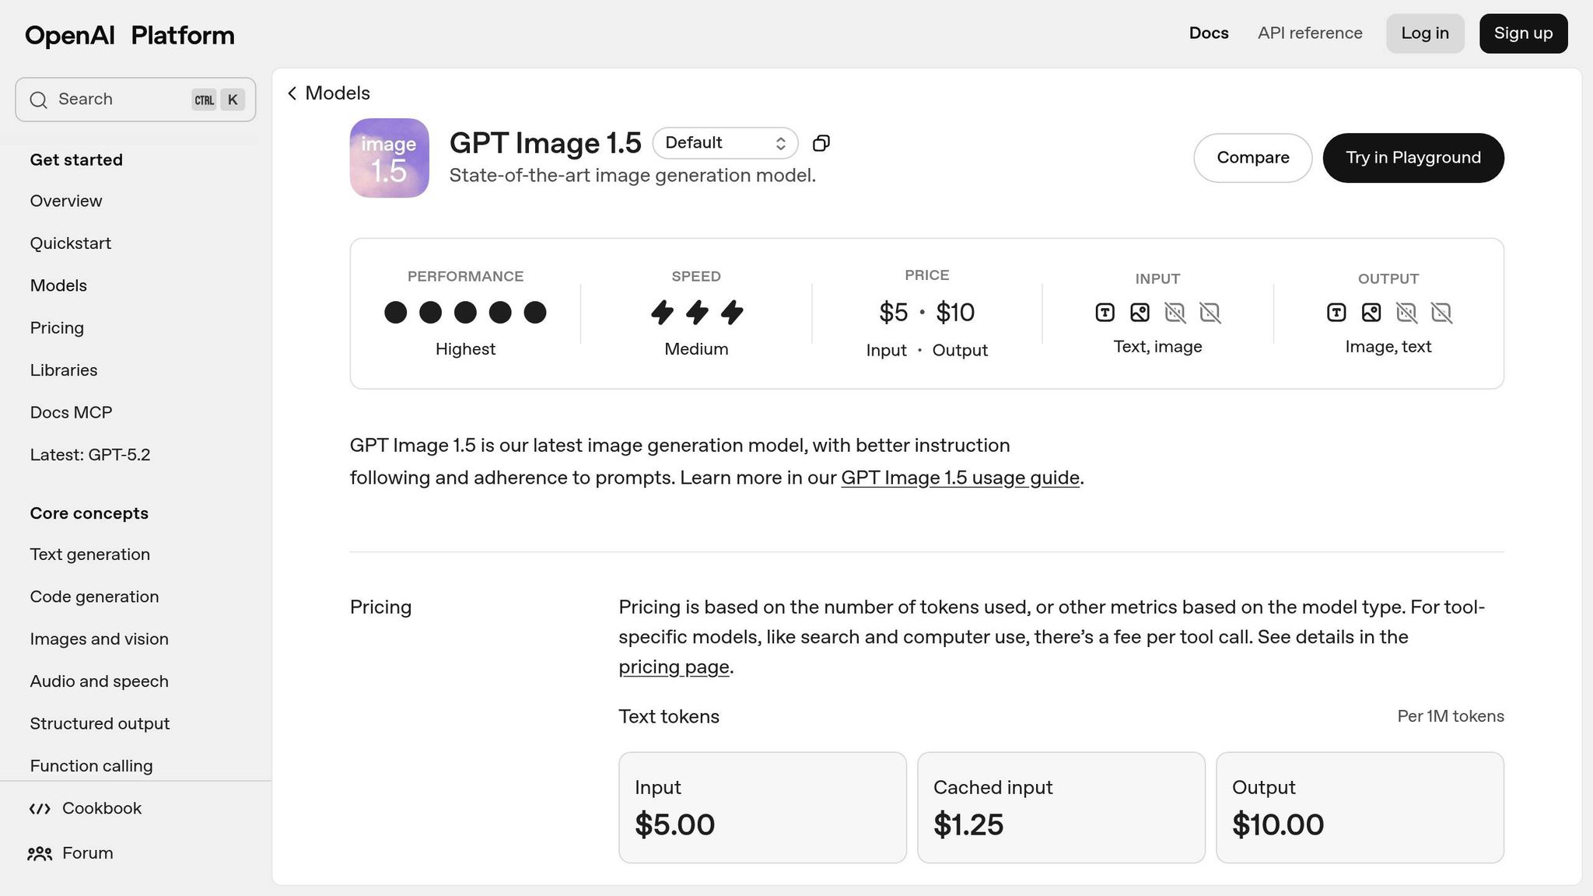Click the image icon under INPUT
1593x896 pixels.
point(1140,313)
